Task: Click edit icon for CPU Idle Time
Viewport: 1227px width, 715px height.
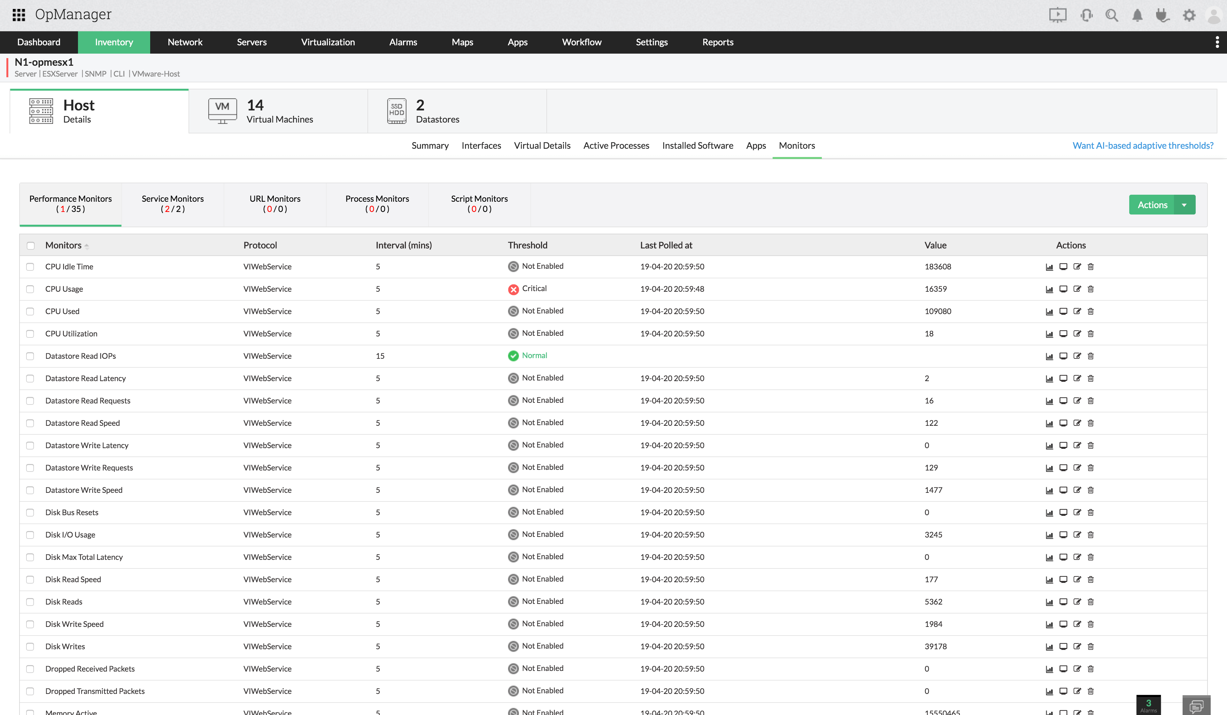Action: pos(1077,267)
